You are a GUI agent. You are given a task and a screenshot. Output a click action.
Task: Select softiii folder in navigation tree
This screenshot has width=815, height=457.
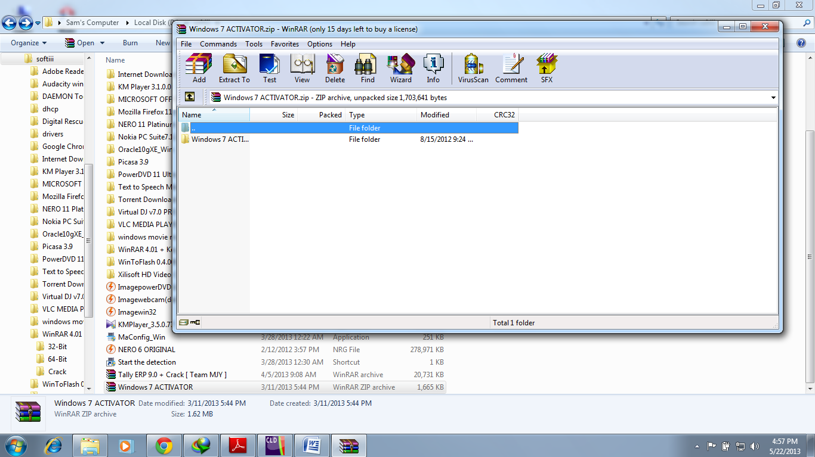pos(45,59)
